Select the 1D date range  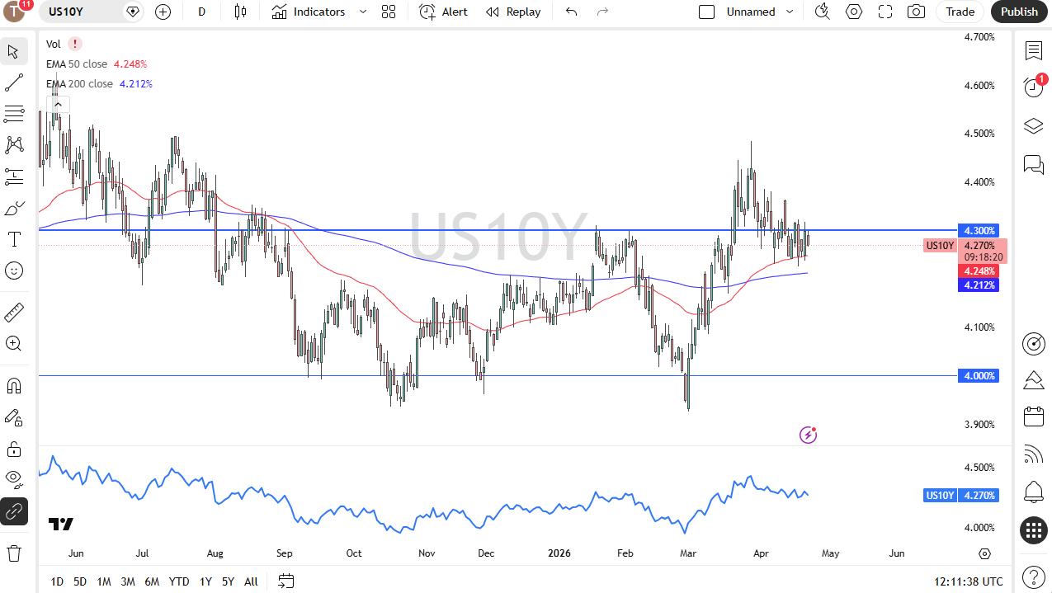coord(57,581)
